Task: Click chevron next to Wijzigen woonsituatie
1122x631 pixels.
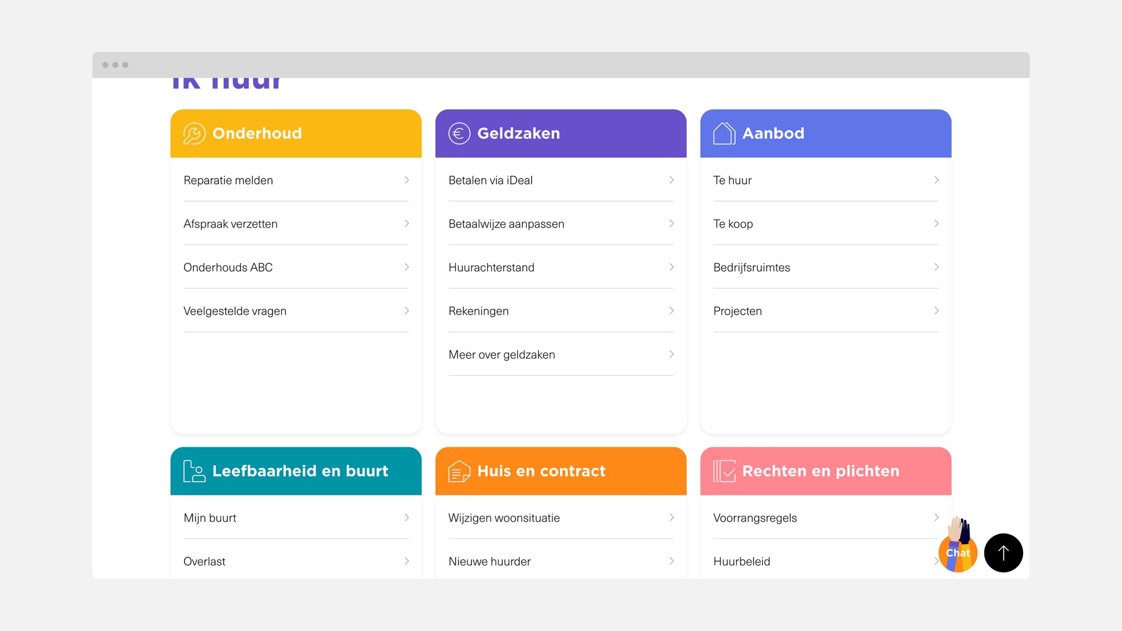Action: (671, 518)
